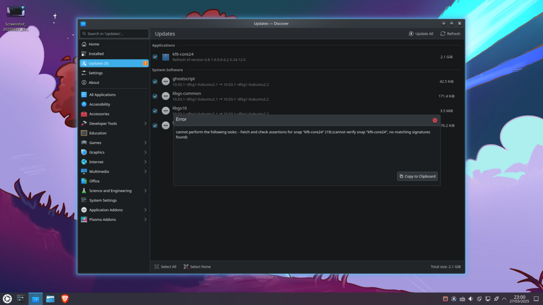Click the System Settings category icon

point(84,200)
